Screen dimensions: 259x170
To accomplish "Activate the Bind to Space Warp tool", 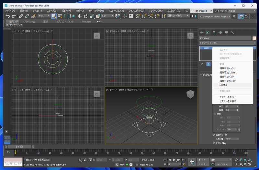I will click(x=33, y=16).
